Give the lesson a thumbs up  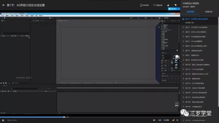(168, 5)
